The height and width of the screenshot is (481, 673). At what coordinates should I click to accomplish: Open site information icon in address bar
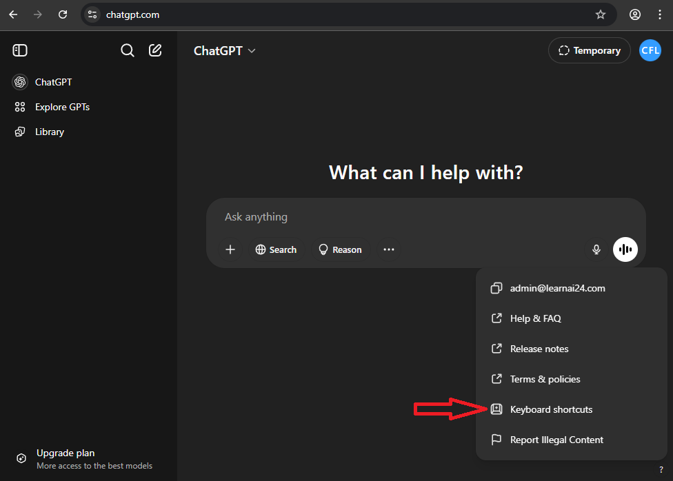point(92,14)
